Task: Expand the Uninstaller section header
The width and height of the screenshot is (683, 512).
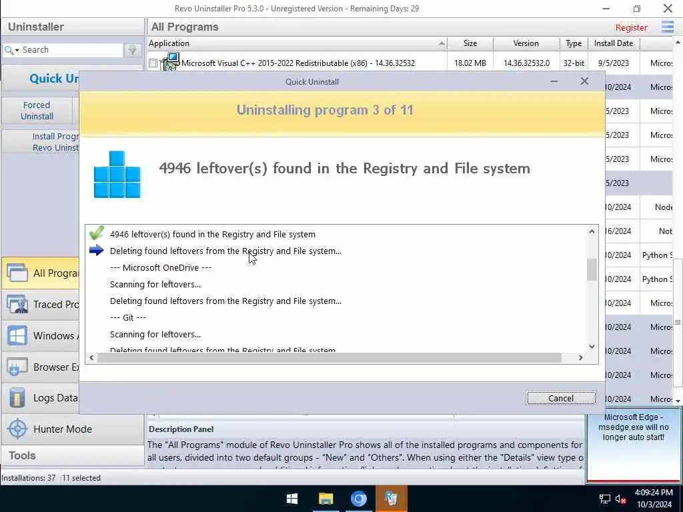Action: (x=72, y=27)
